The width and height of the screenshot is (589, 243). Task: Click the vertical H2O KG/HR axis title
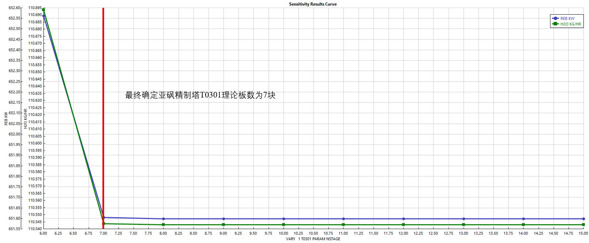[x=25, y=119]
